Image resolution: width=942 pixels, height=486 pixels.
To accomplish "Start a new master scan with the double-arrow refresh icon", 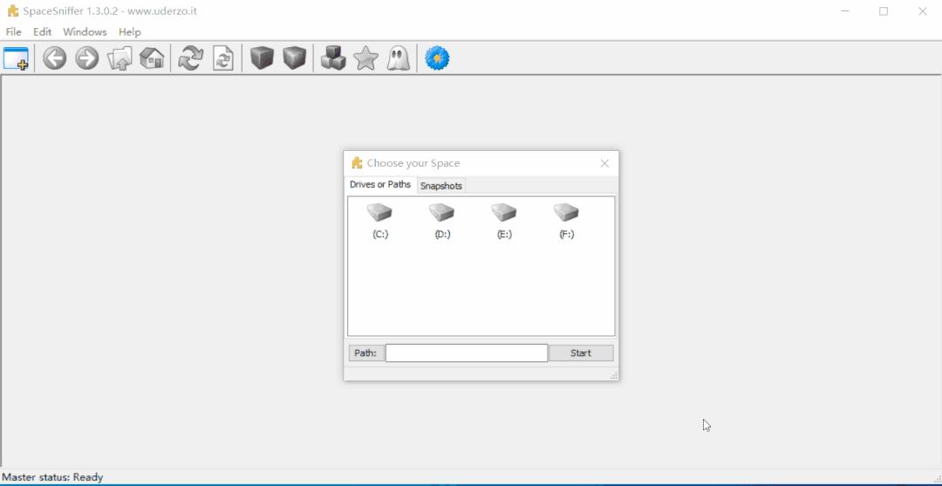I will (191, 58).
